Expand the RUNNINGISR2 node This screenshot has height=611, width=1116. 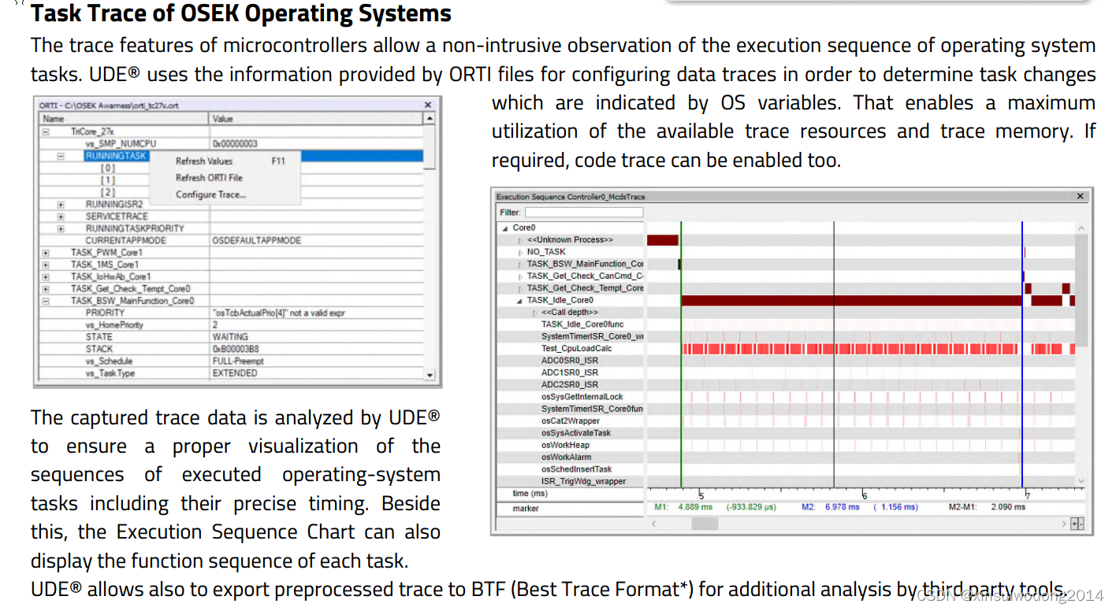(59, 204)
